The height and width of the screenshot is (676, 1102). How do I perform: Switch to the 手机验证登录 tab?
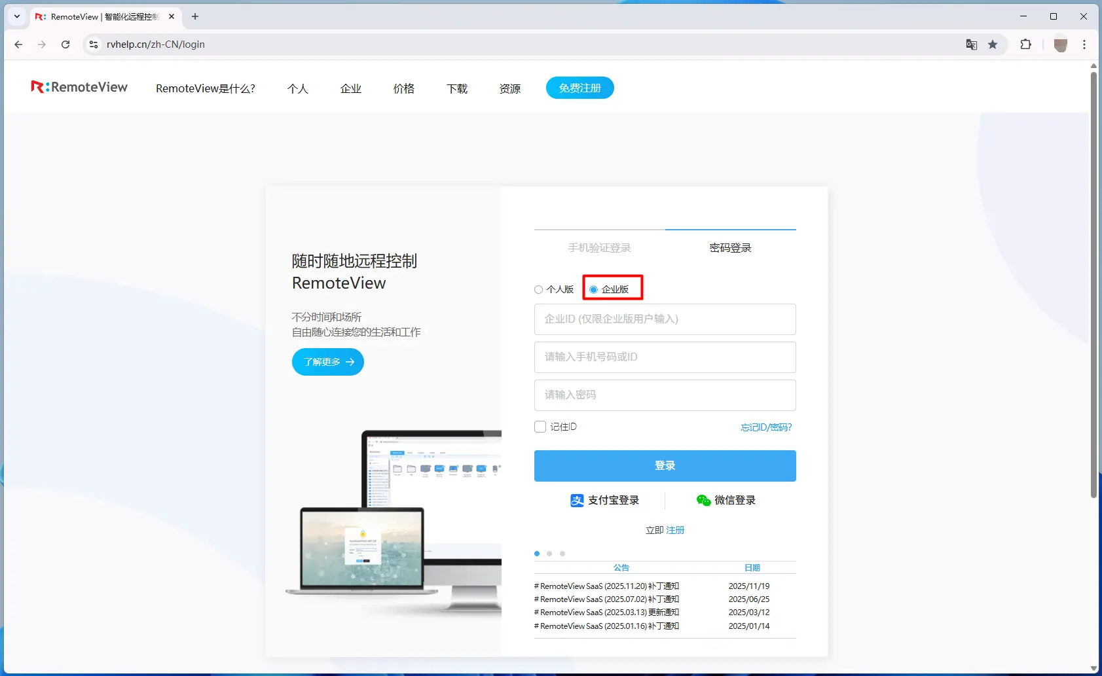(x=599, y=247)
